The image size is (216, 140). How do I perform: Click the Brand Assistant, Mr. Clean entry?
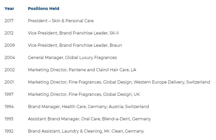[86, 131]
